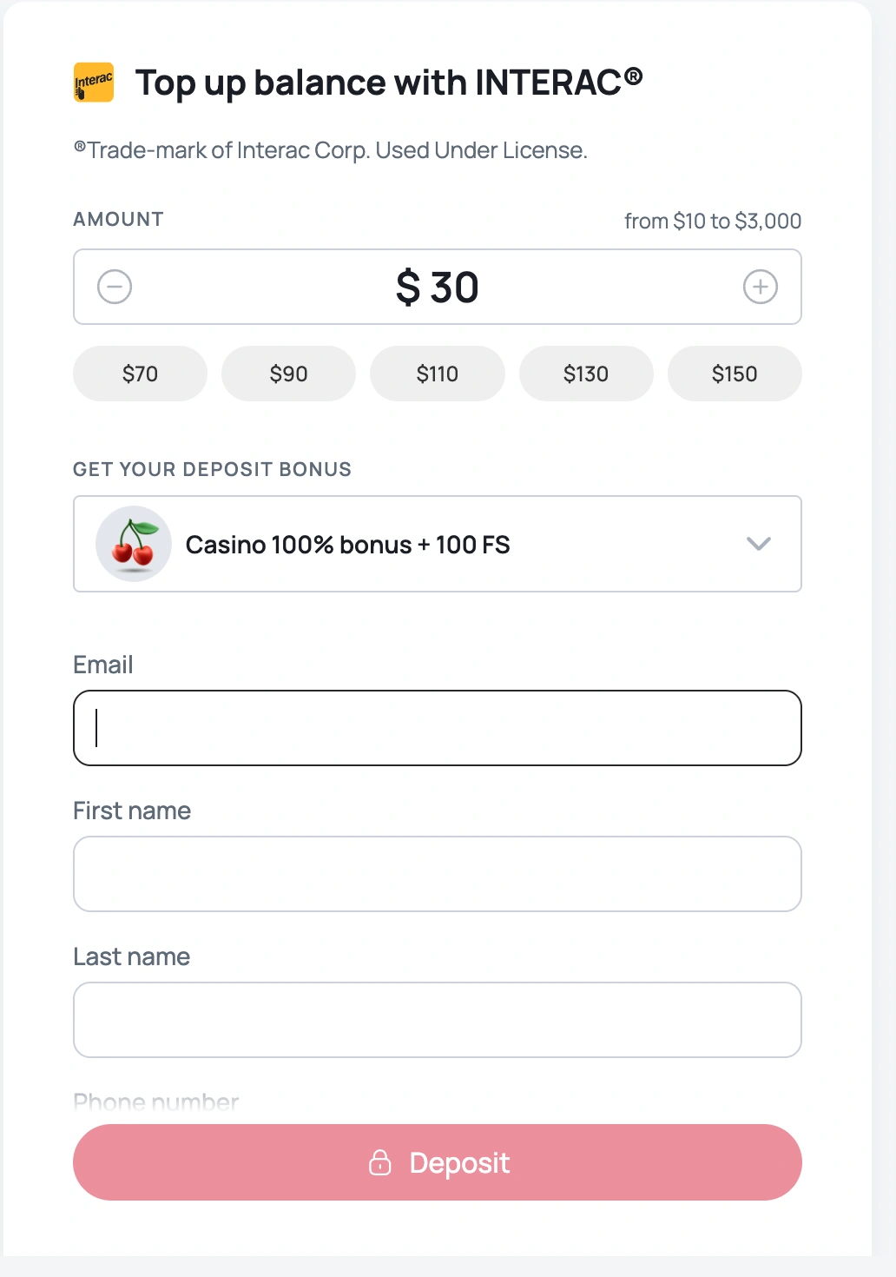
Task: Click the Interac logo icon
Action: (x=94, y=83)
